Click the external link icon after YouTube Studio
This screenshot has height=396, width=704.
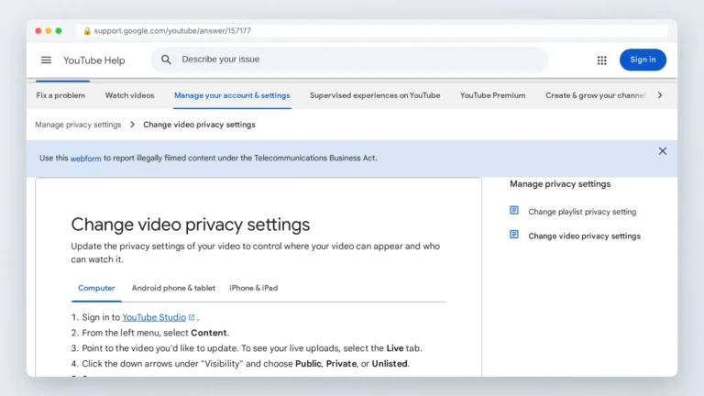pyautogui.click(x=192, y=317)
